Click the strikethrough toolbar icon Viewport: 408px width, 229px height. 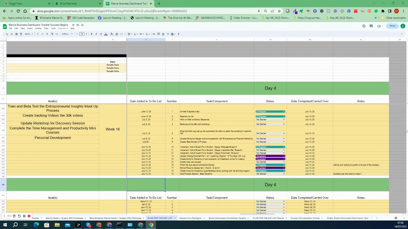pyautogui.click(x=101, y=34)
